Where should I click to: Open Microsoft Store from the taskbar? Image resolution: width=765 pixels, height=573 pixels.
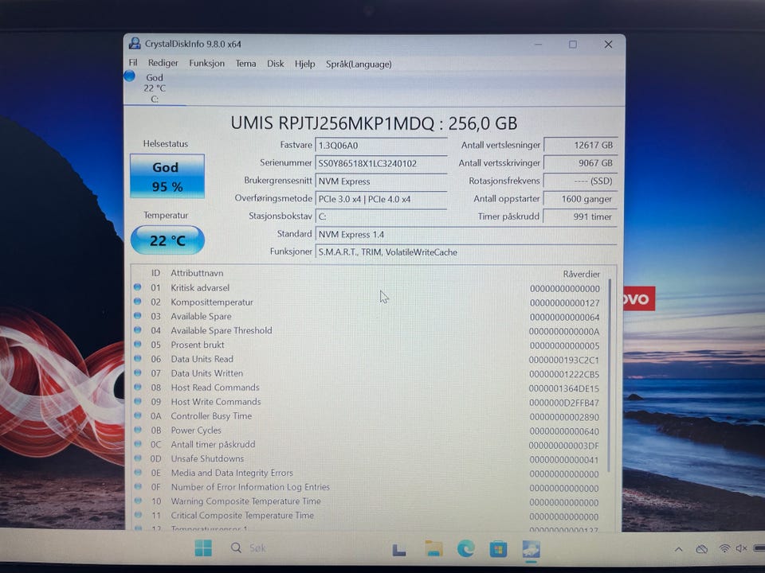[498, 550]
